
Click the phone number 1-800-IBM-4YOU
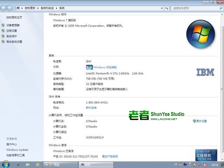click(x=97, y=103)
